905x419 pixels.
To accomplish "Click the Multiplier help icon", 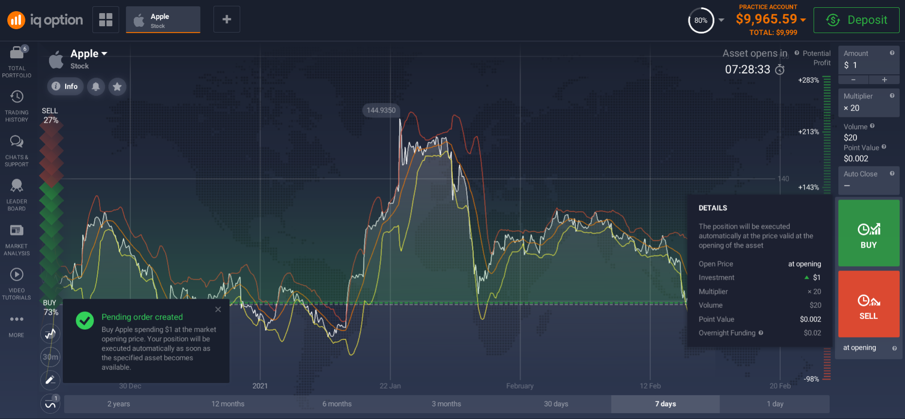I will click(x=892, y=96).
